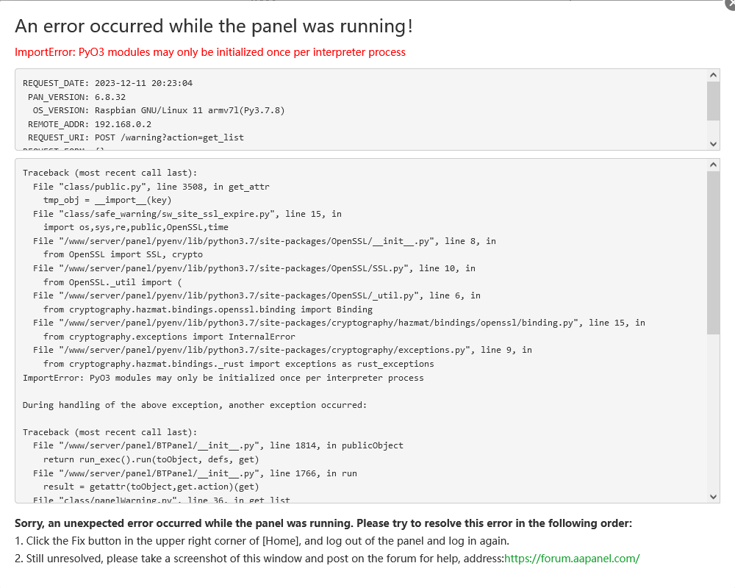Click the PAN_VERSION 6.8.32 line
Screen dimensions: 735x588
(76, 97)
